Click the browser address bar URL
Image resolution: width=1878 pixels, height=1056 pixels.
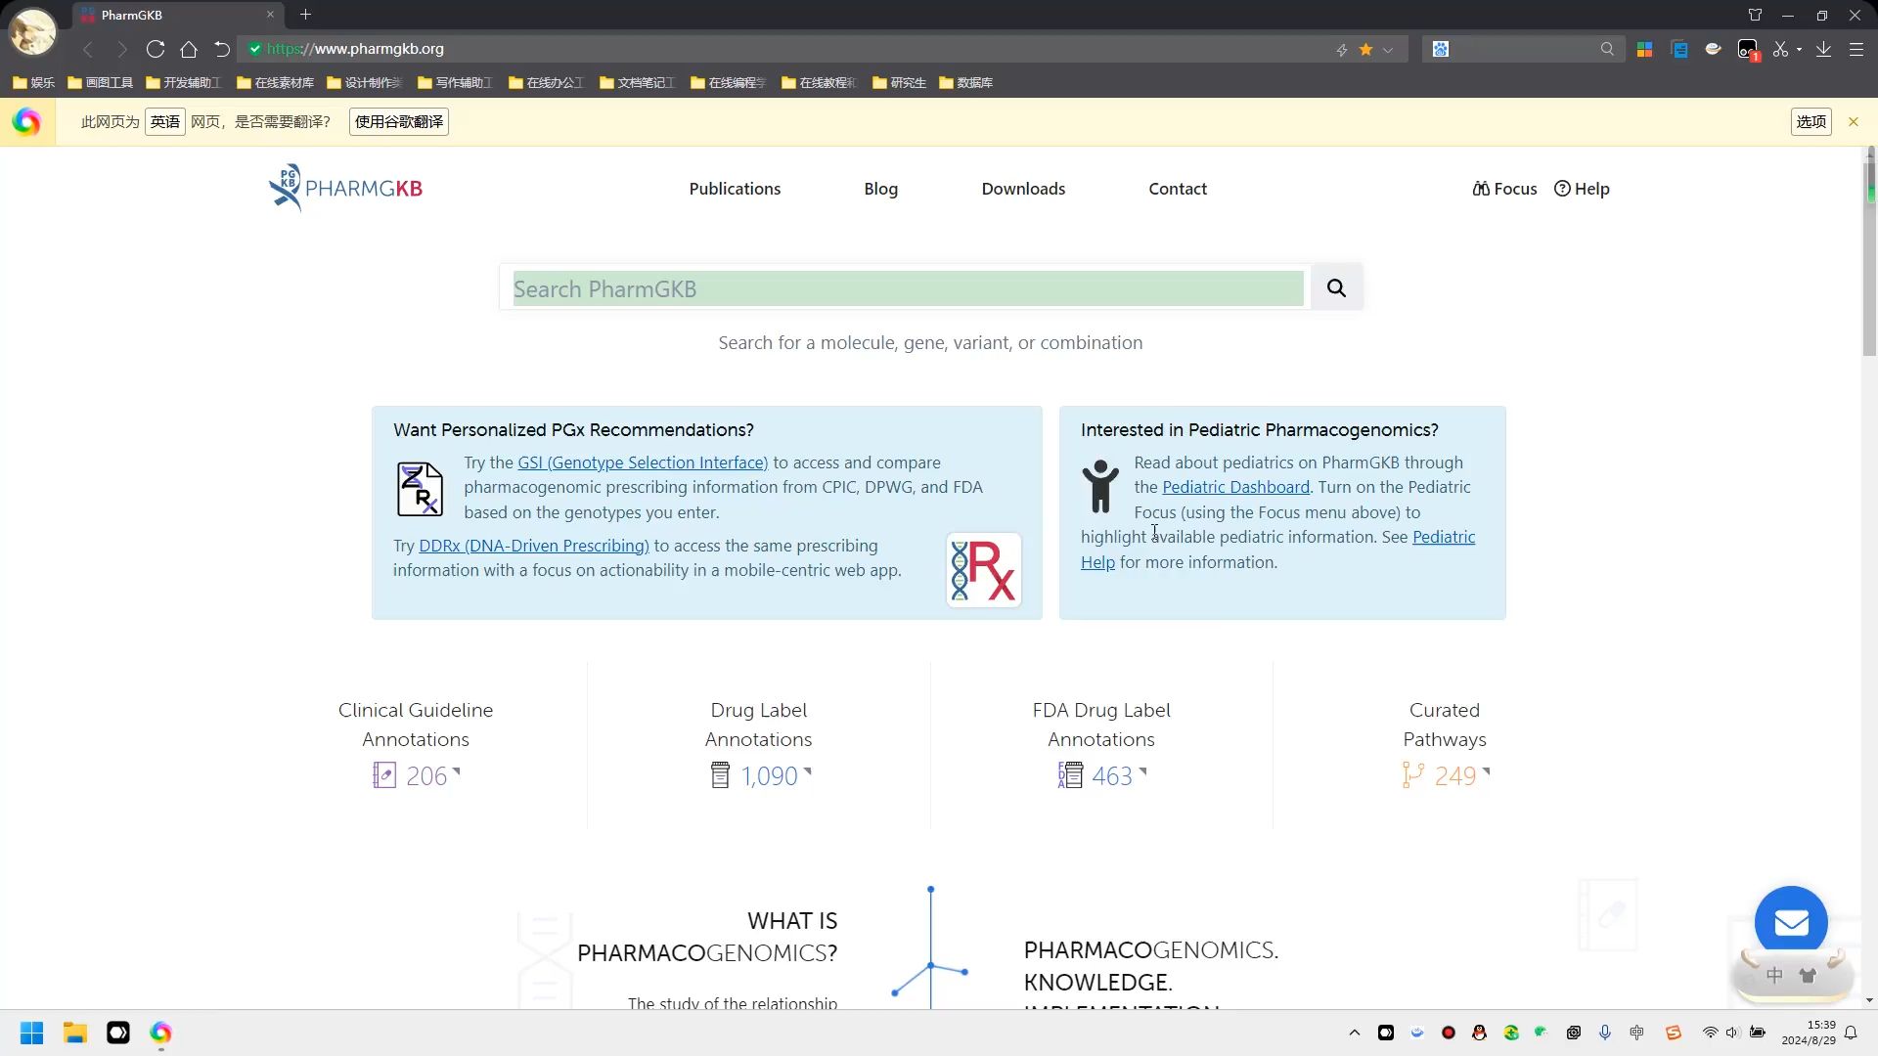point(354,49)
